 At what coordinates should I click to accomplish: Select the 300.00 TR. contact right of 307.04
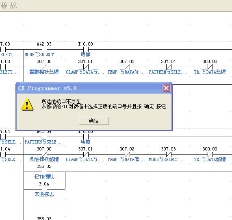[x=210, y=67]
